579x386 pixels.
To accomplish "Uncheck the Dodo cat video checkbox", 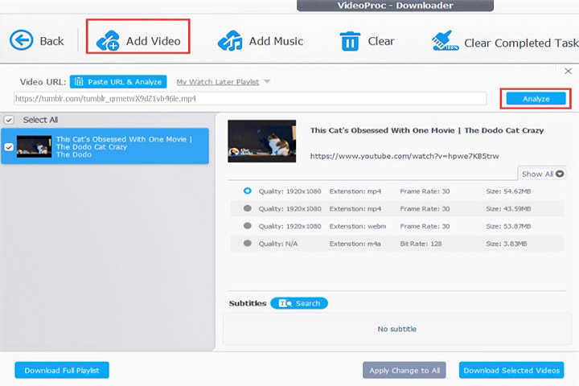I will pos(9,147).
